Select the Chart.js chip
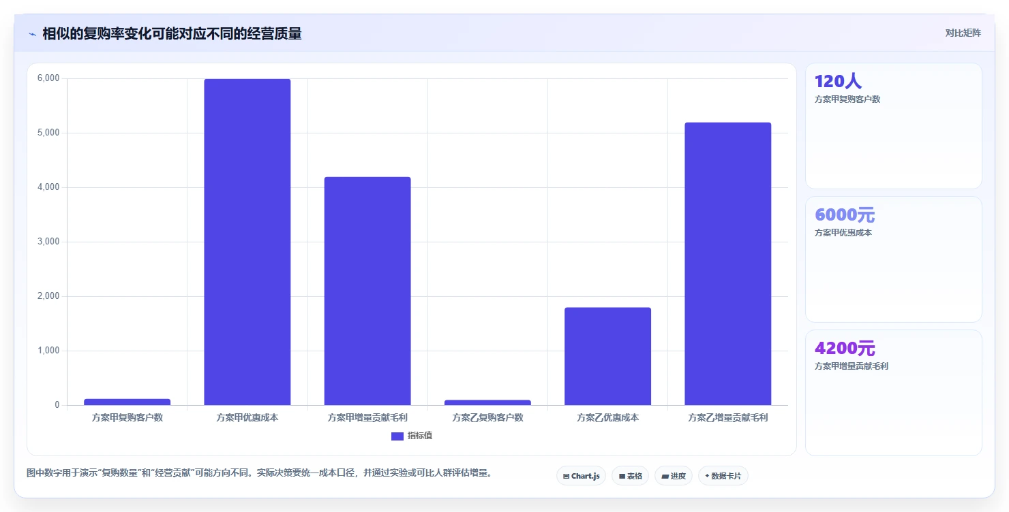Image resolution: width=1009 pixels, height=512 pixels. click(x=581, y=476)
